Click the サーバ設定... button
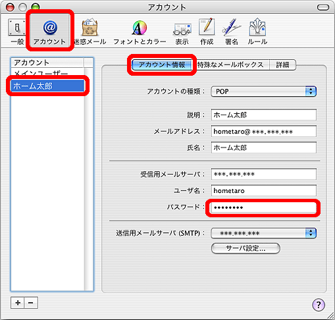The image size is (335, 320). coord(245,248)
